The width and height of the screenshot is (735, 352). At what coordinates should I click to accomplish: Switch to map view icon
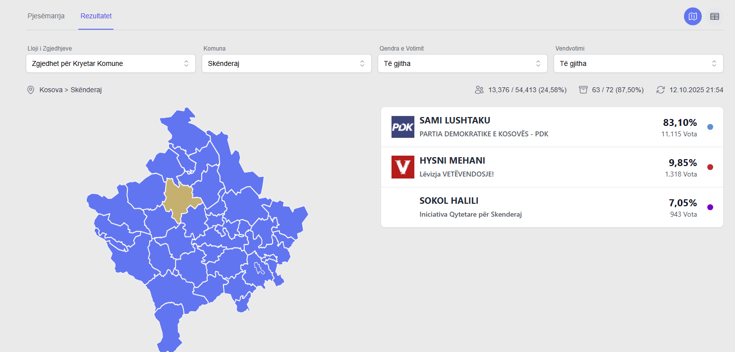tap(692, 16)
